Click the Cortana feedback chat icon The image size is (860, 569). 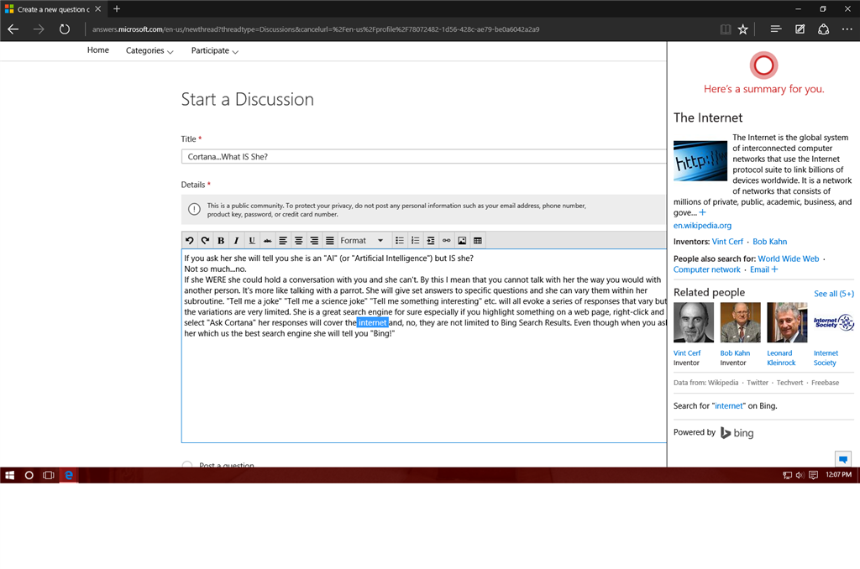[x=843, y=459]
